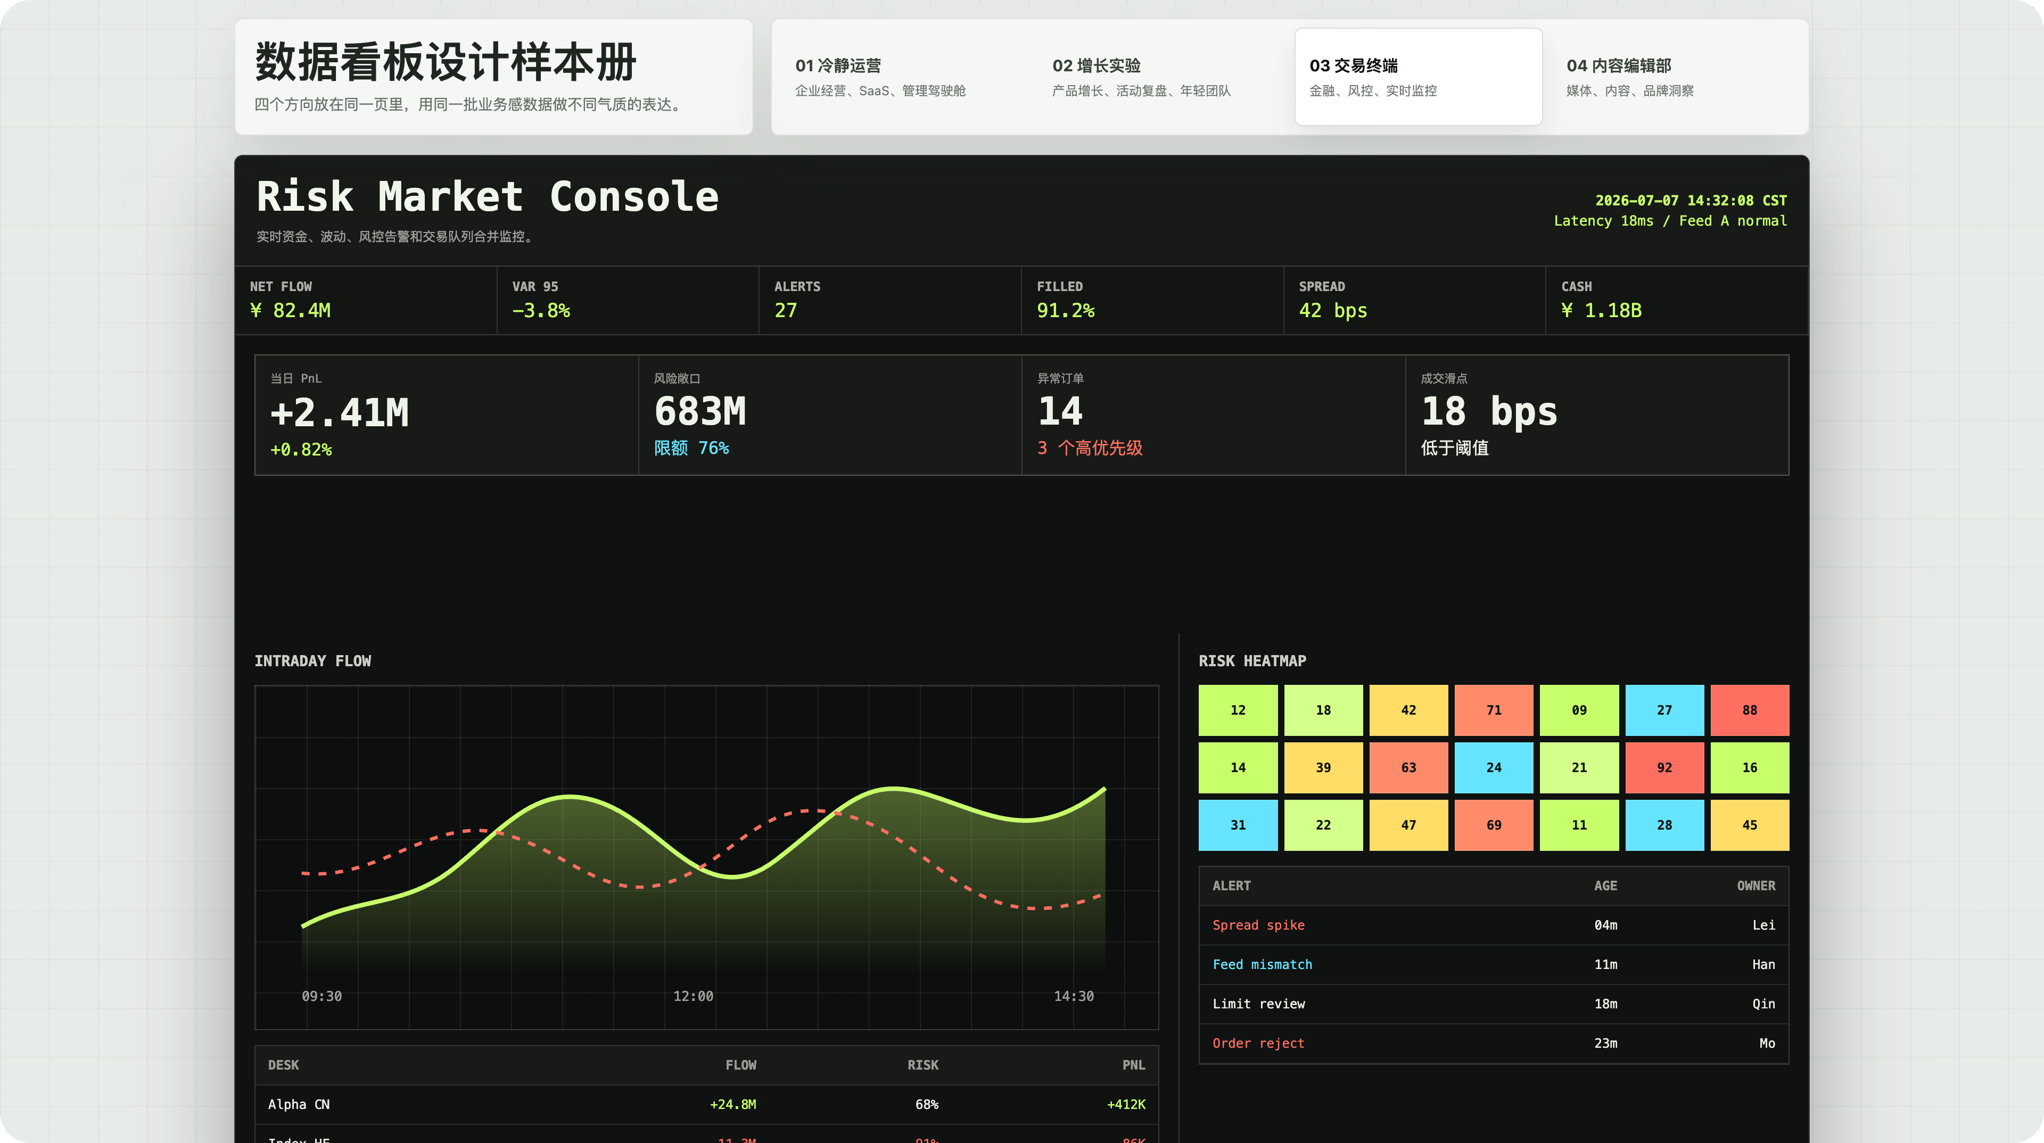
Task: Click heatmap cell 47
Action: [x=1408, y=825]
